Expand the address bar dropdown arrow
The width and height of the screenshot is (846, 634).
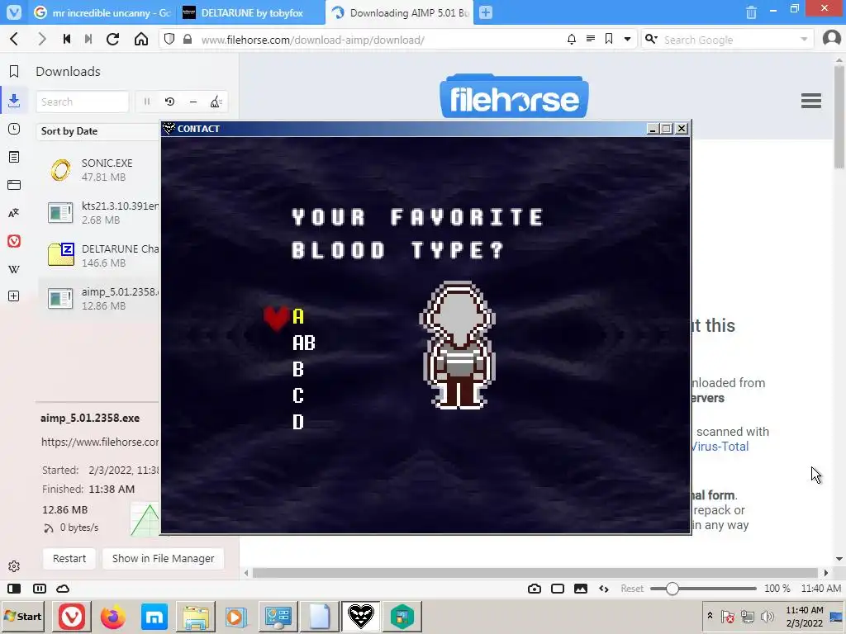[628, 40]
